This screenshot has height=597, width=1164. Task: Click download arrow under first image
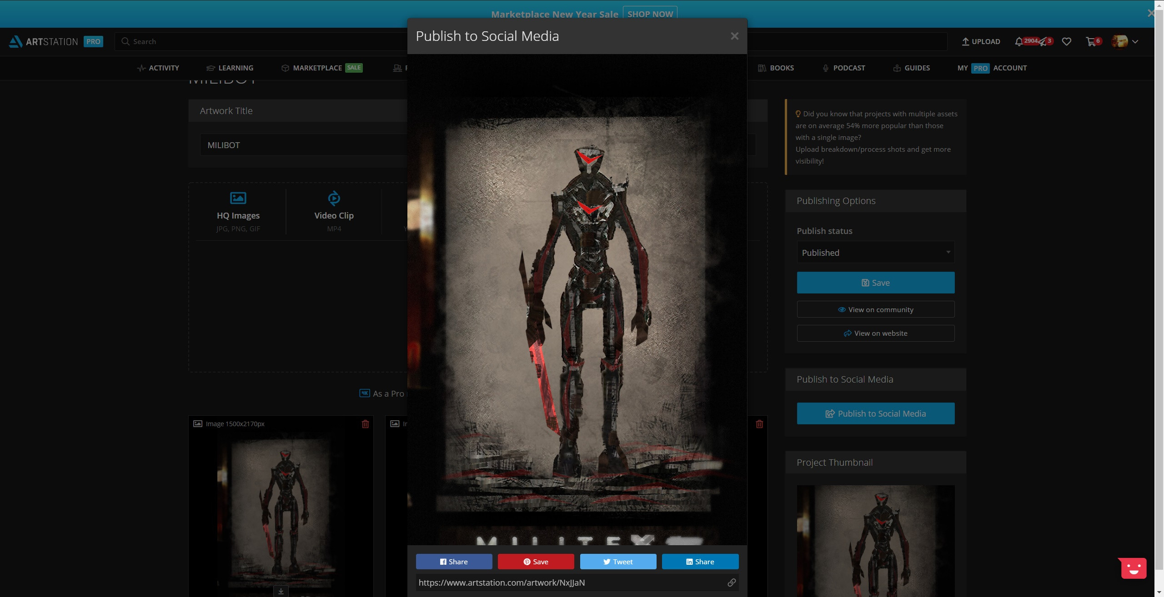click(281, 591)
